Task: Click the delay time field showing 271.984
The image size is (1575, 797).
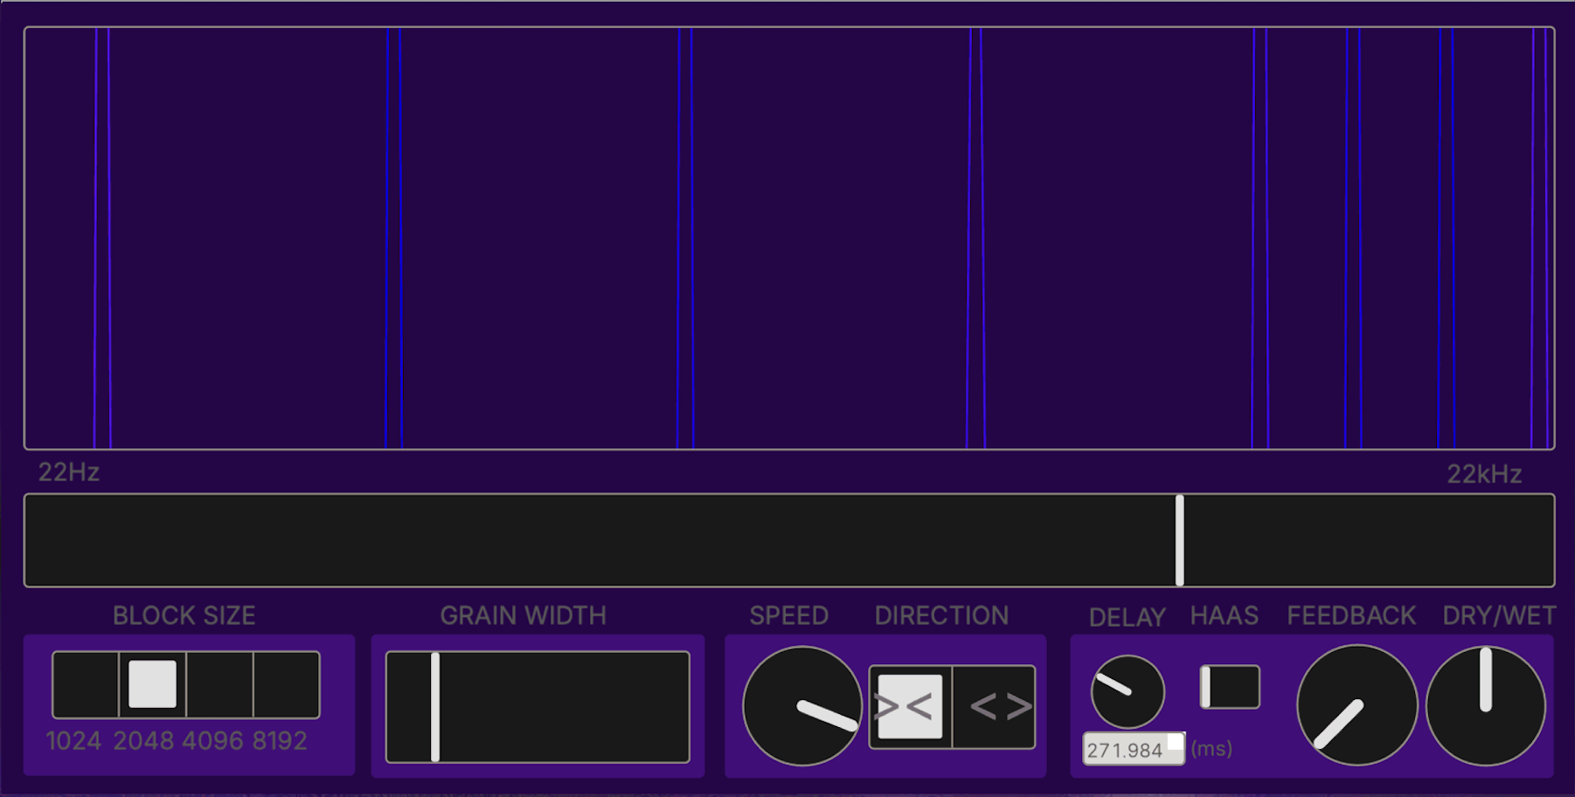Action: point(1124,751)
